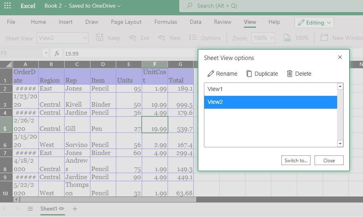The height and width of the screenshot is (217, 363).
Task: Switch to the Page Layout tab
Action: [126, 22]
